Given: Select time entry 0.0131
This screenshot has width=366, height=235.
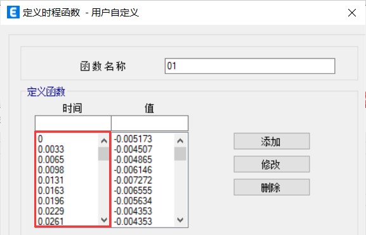Looking at the screenshot, I should tap(51, 180).
